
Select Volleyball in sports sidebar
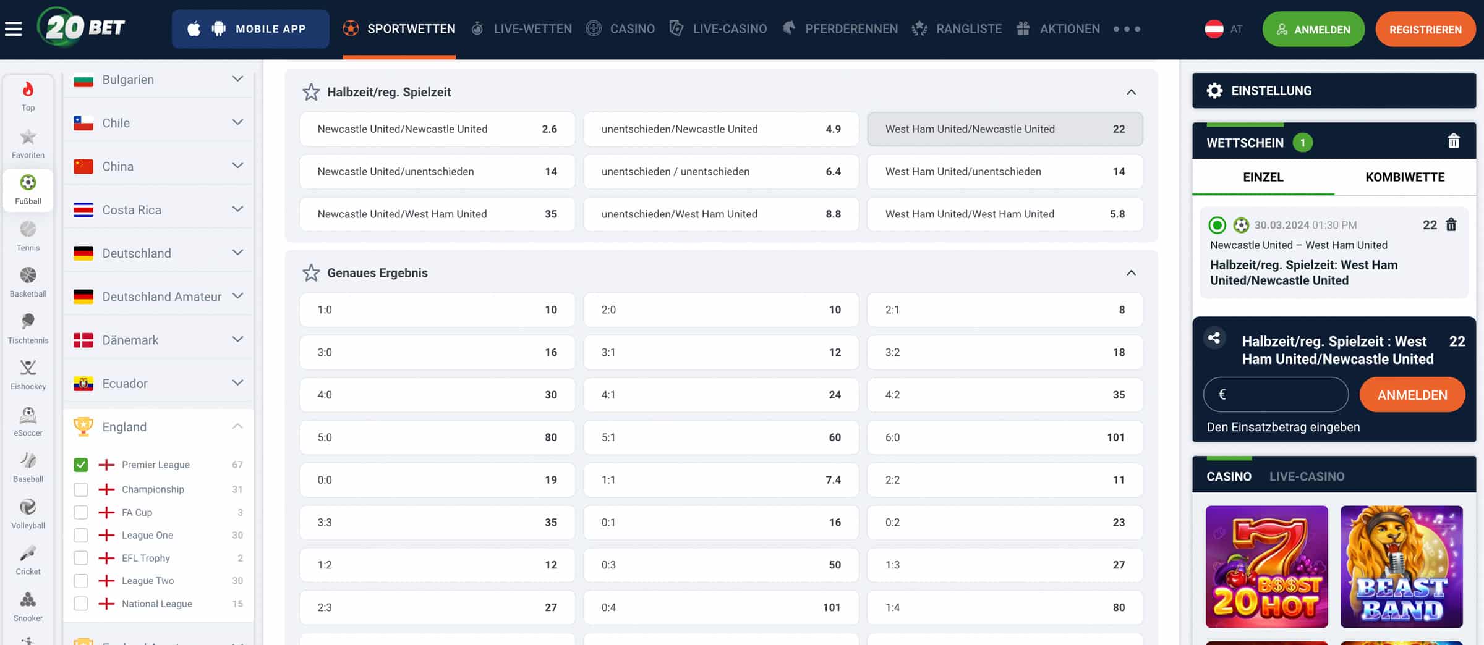28,514
